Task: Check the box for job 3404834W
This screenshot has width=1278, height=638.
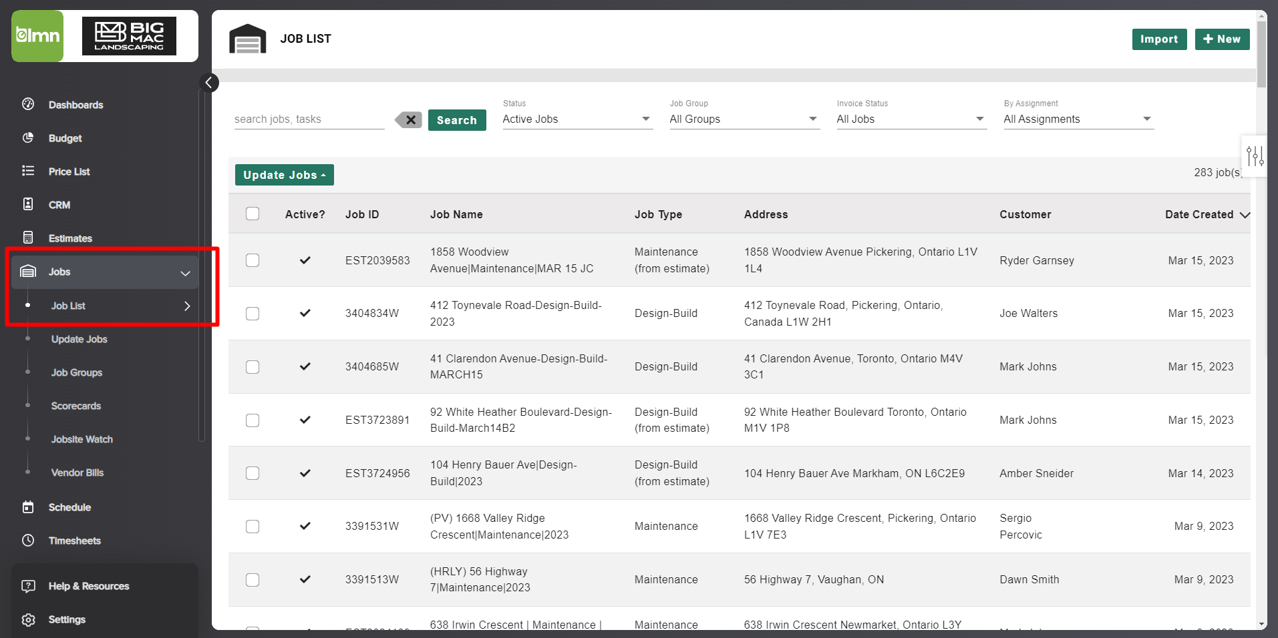Action: click(253, 314)
